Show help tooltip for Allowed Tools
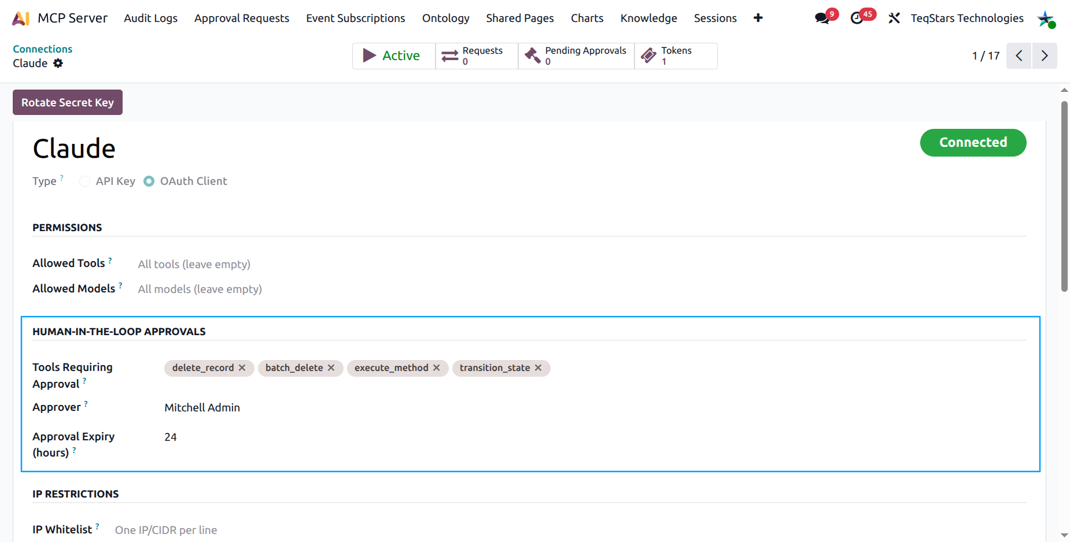Screen dimensions: 1070x542 [110, 261]
